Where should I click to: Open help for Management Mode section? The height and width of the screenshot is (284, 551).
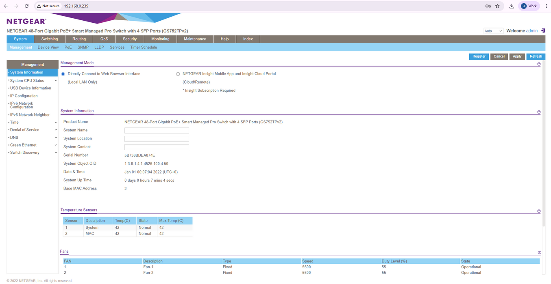click(539, 64)
